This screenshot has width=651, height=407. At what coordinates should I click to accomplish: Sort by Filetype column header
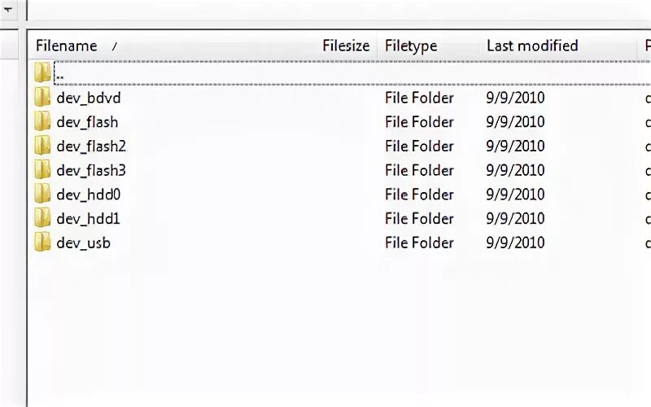click(411, 46)
